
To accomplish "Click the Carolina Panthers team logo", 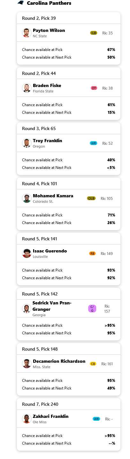I will click(x=21, y=3).
